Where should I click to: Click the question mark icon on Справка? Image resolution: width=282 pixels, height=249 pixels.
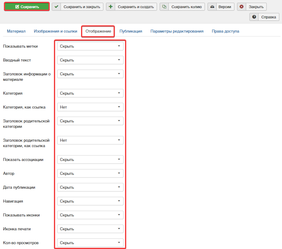pyautogui.click(x=254, y=17)
